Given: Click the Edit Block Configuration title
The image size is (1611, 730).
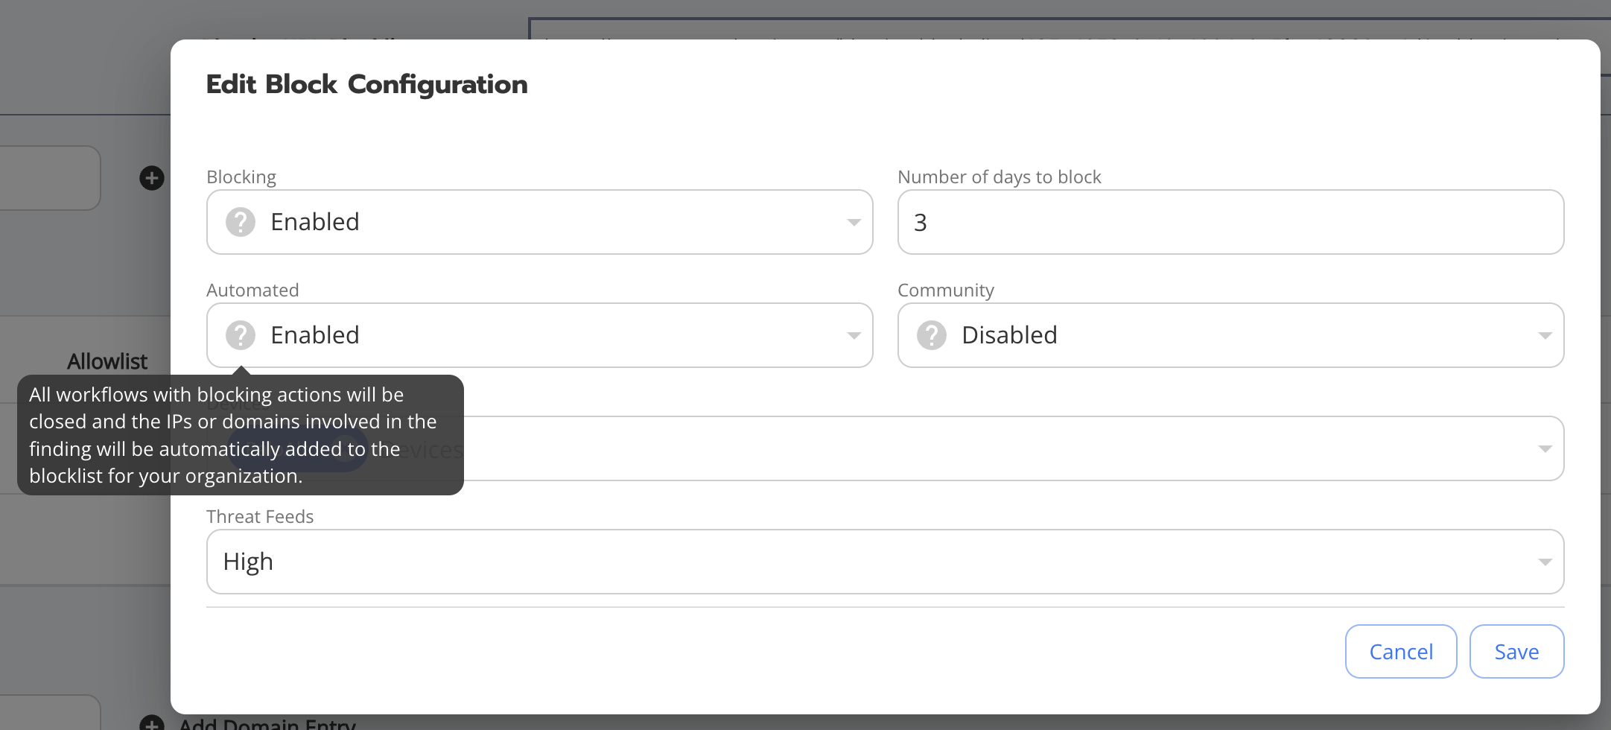Looking at the screenshot, I should (x=366, y=85).
